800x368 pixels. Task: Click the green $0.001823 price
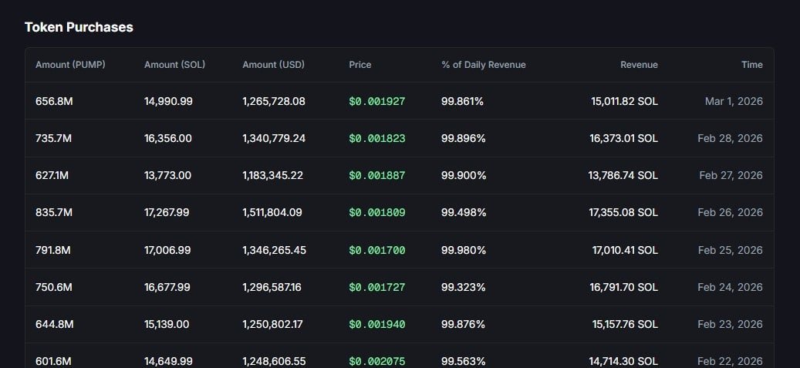(376, 138)
